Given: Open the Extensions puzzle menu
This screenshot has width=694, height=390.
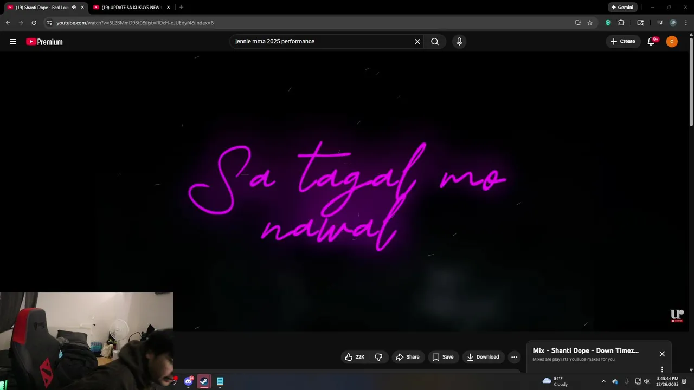Looking at the screenshot, I should [621, 23].
